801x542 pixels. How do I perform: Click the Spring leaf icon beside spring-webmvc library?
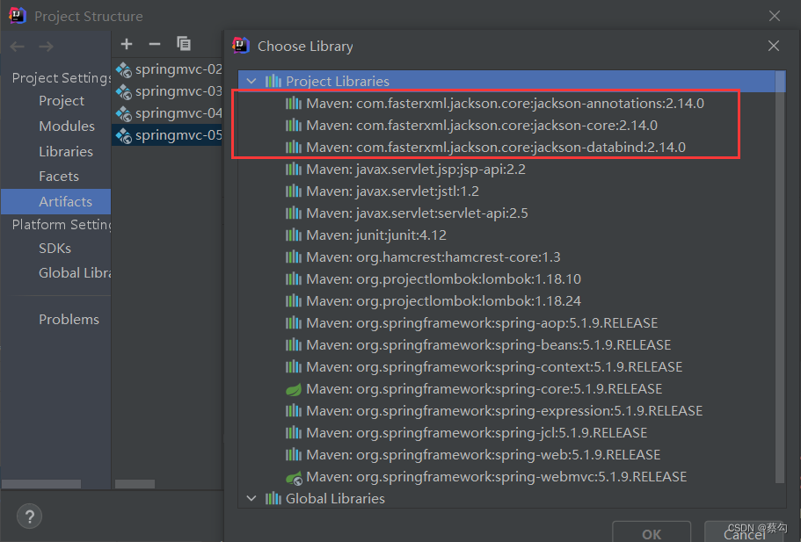(294, 476)
